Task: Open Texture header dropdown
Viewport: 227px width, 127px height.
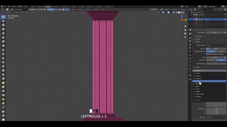Action: point(82,10)
